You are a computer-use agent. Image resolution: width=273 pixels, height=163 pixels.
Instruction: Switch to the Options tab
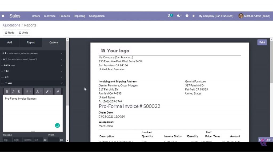54,42
